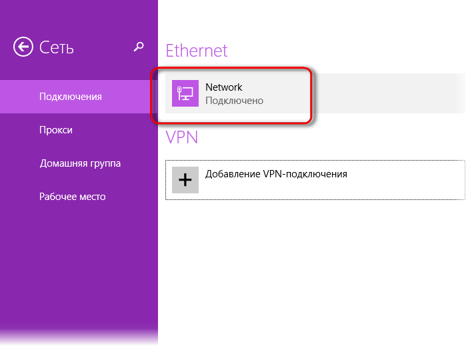
Task: Click the Сеть page title
Action: [56, 47]
